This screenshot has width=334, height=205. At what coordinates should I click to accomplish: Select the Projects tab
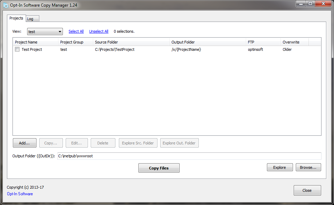(x=16, y=18)
